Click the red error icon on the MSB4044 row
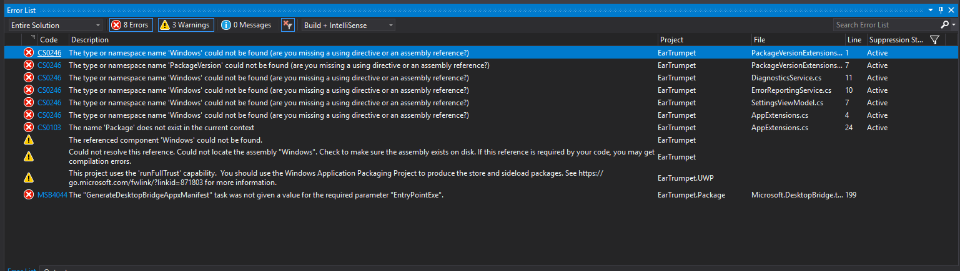This screenshot has width=960, height=271. 29,195
